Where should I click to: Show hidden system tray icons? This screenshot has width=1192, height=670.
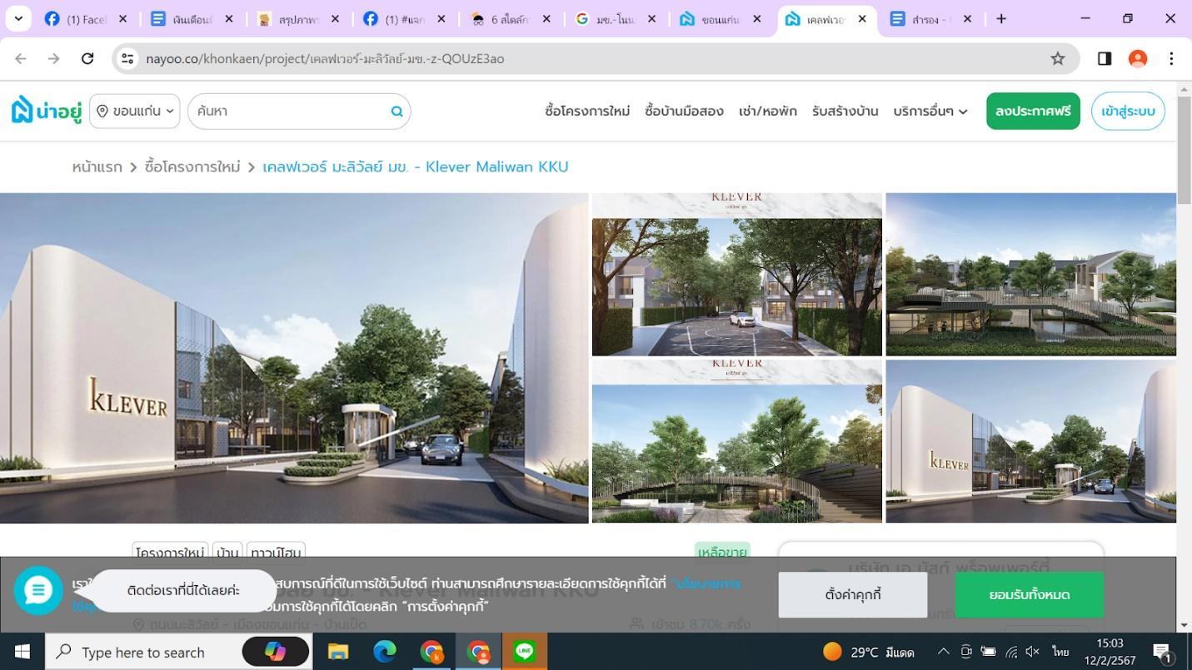[943, 652]
